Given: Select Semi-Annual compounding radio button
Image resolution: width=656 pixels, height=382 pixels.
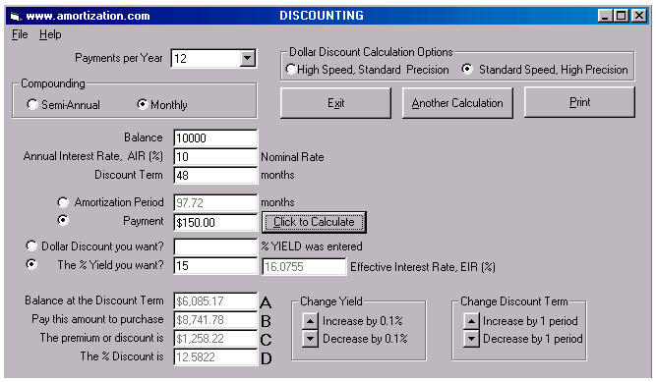Looking at the screenshot, I should click(x=32, y=104).
